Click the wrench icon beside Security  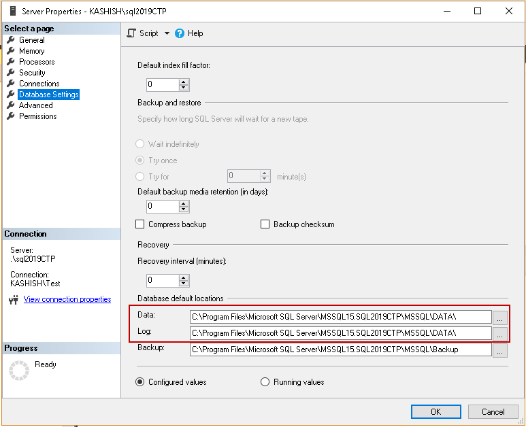point(11,73)
